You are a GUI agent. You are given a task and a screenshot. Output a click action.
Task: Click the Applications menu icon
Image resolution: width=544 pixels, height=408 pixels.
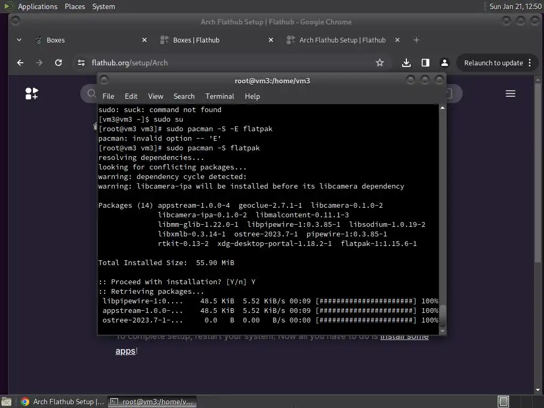click(9, 6)
